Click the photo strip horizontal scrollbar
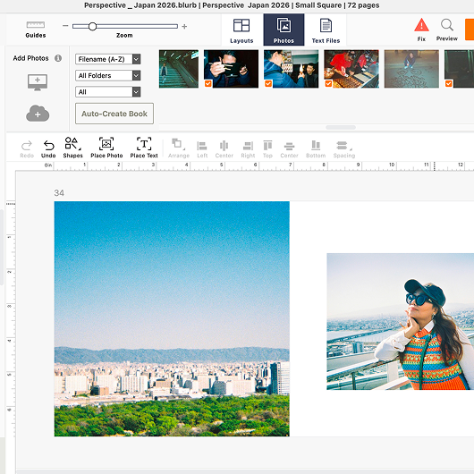 pyautogui.click(x=341, y=127)
